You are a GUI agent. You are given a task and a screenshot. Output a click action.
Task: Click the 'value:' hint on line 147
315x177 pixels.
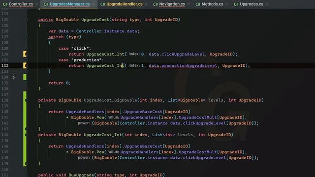pyautogui.click(x=114, y=152)
